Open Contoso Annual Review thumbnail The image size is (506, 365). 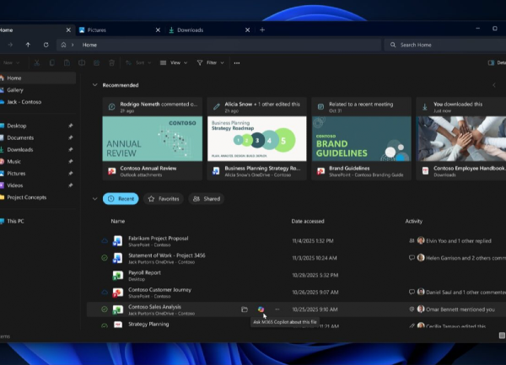[153, 138]
